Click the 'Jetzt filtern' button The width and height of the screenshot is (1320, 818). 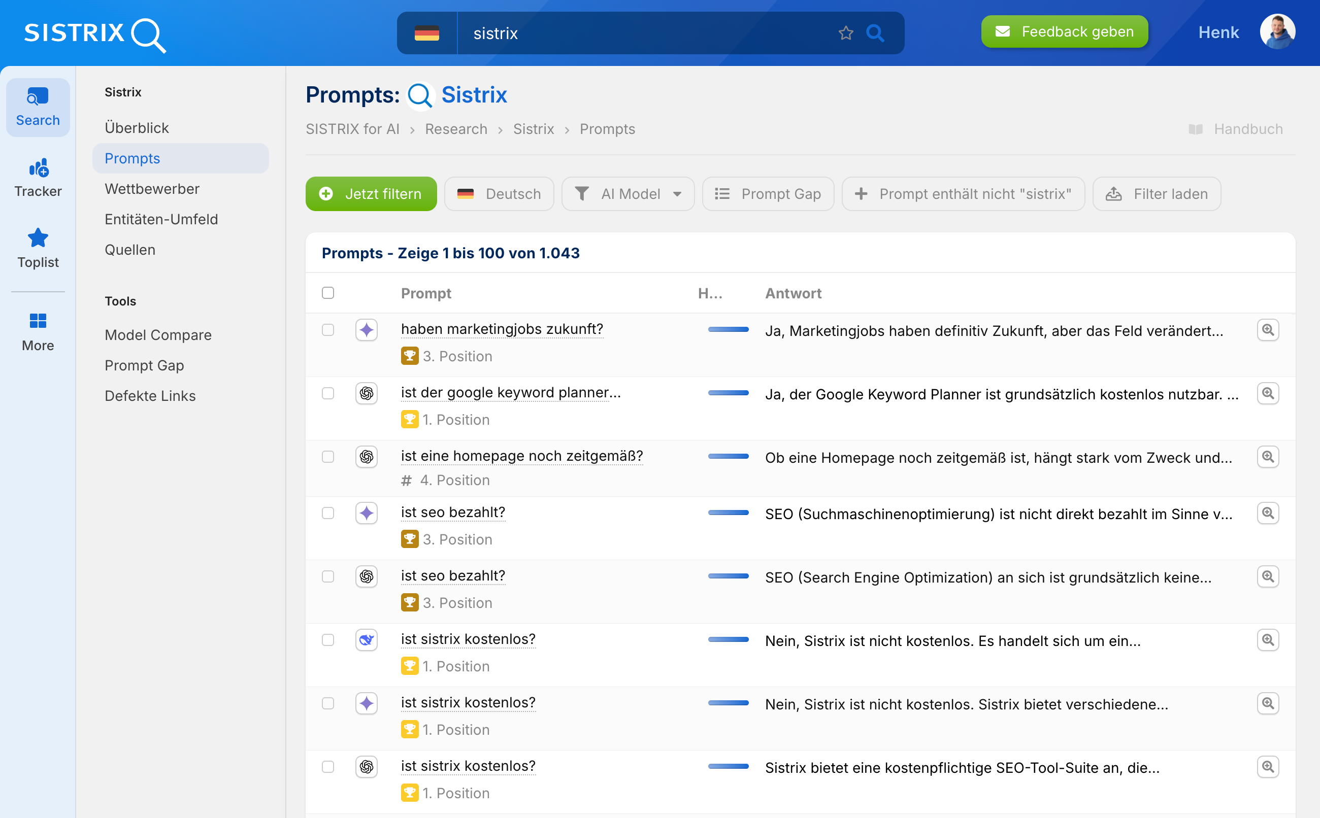(x=371, y=194)
